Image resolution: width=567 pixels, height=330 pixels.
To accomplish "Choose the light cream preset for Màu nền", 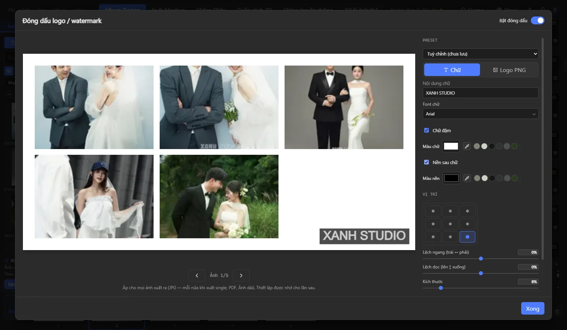I will pyautogui.click(x=485, y=178).
